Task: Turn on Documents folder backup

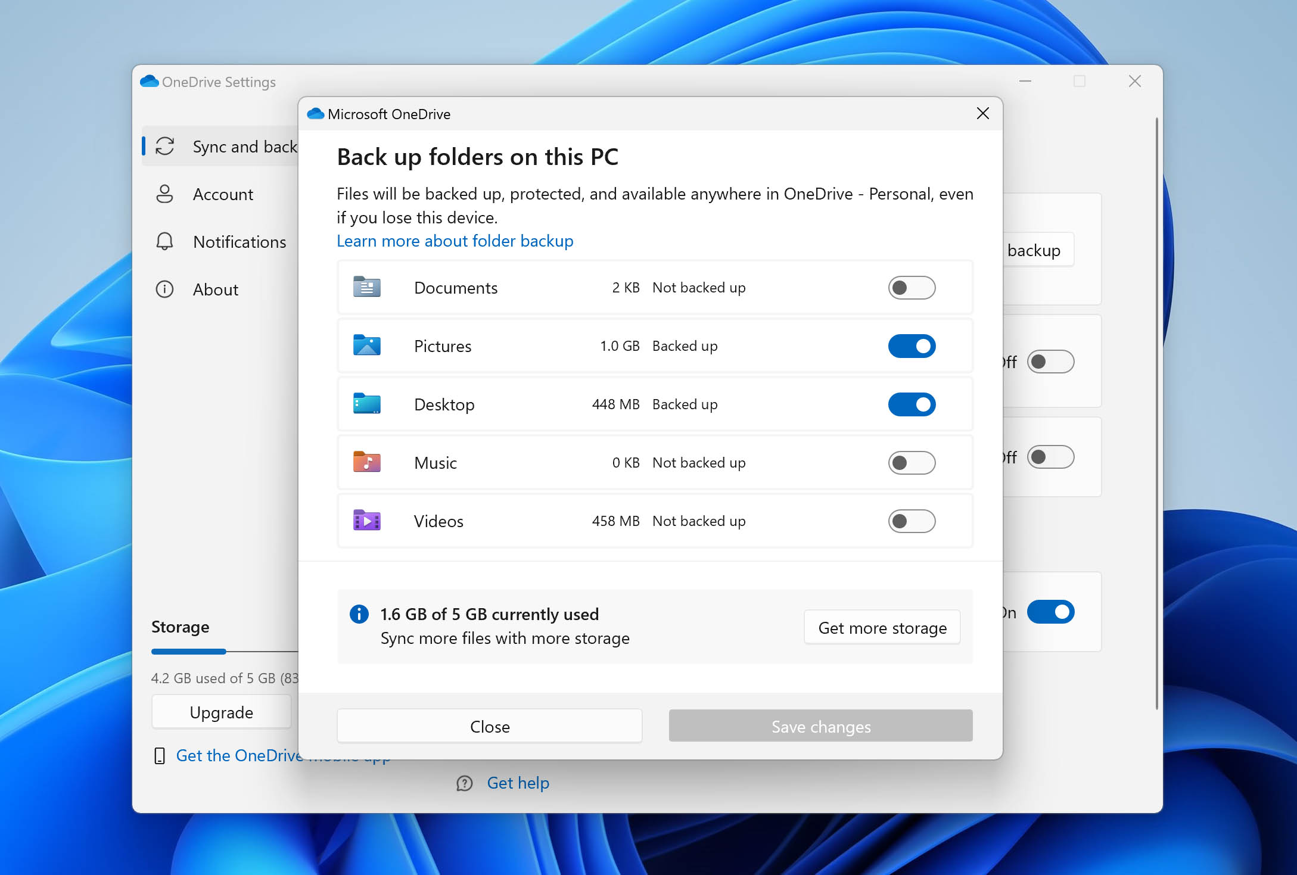Action: tap(912, 288)
